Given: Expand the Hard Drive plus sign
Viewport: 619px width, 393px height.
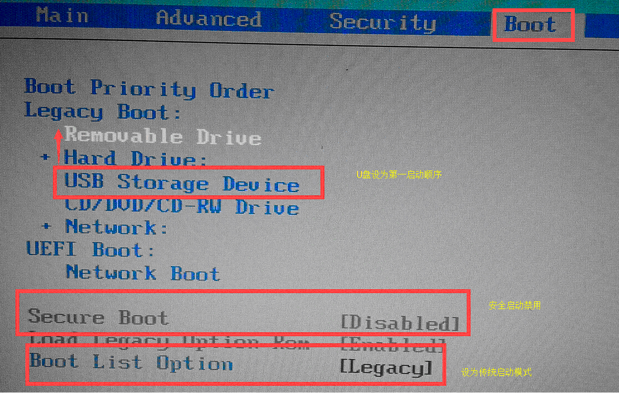Looking at the screenshot, I should [x=45, y=157].
